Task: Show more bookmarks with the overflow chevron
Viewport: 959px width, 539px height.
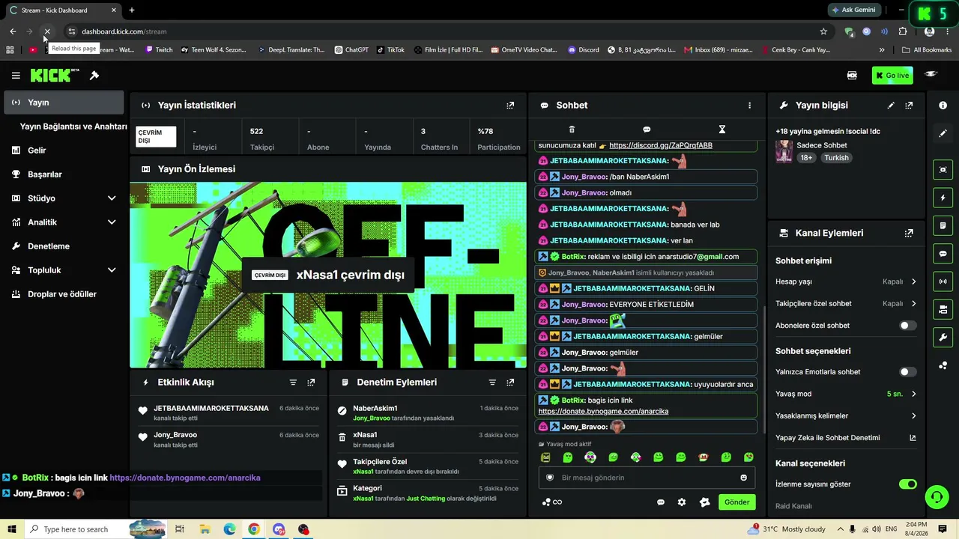Action: pyautogui.click(x=882, y=50)
